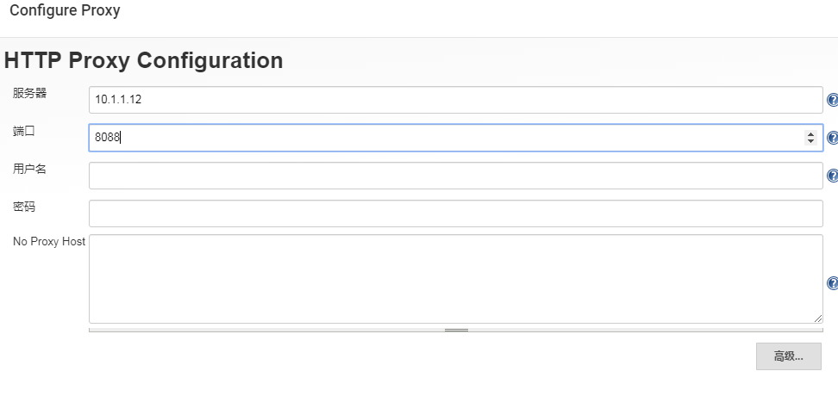The height and width of the screenshot is (396, 838).
Task: Click inside the No Proxy Host textarea
Action: click(455, 278)
